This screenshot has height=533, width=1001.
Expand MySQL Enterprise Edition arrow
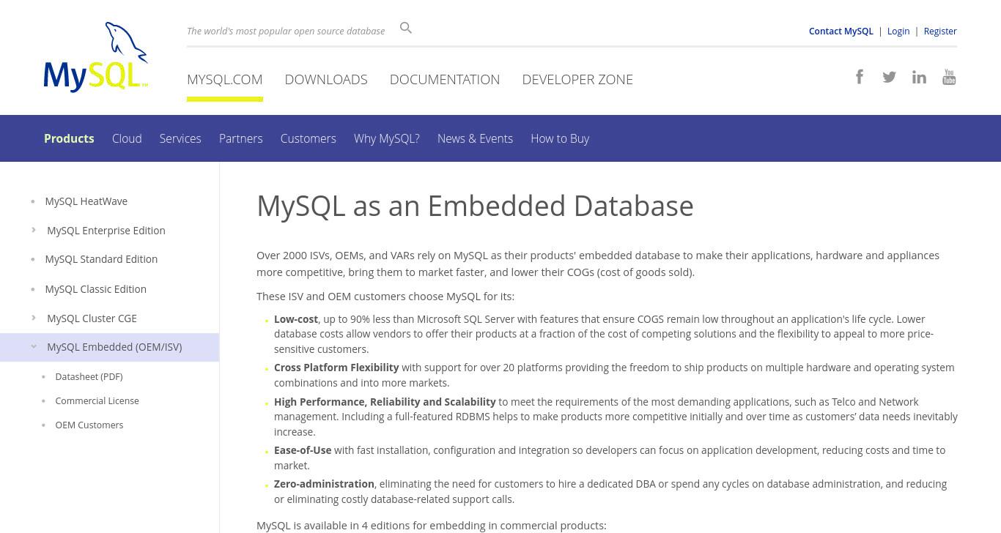click(x=34, y=230)
